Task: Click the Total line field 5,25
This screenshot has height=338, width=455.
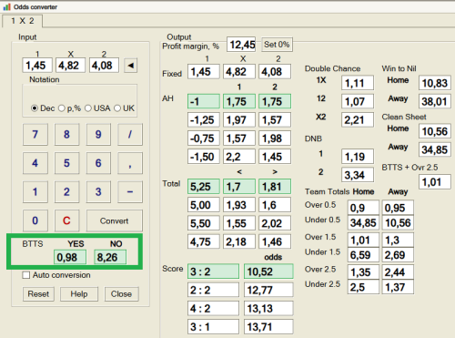Action: point(204,187)
